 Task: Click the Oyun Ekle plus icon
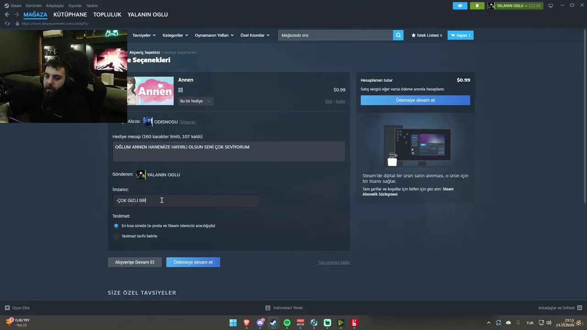point(7,308)
